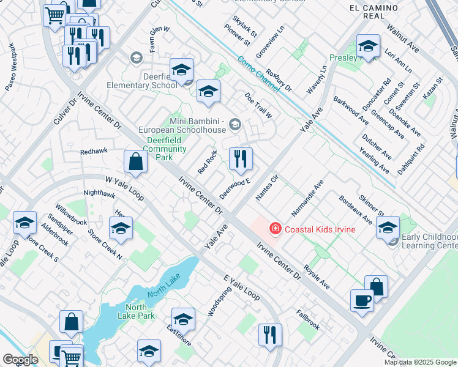Click North Lake Park label
This screenshot has width=458, height=367.
[x=136, y=311]
